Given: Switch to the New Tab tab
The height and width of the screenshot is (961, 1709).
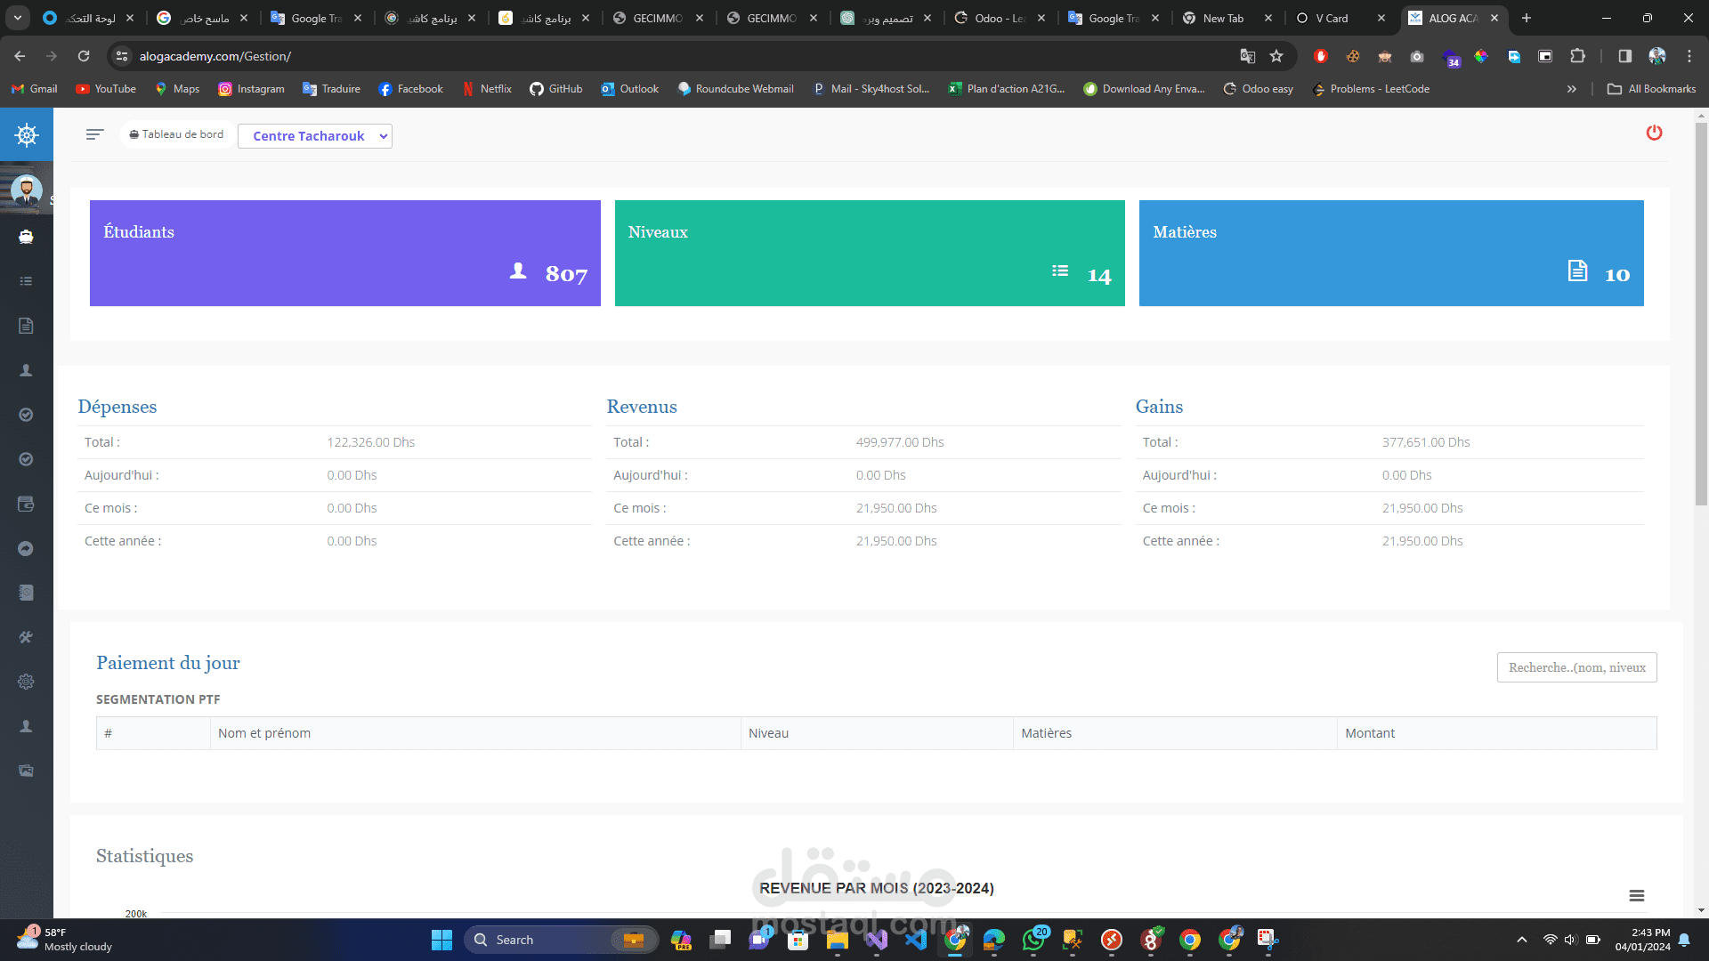Looking at the screenshot, I should coord(1227,18).
